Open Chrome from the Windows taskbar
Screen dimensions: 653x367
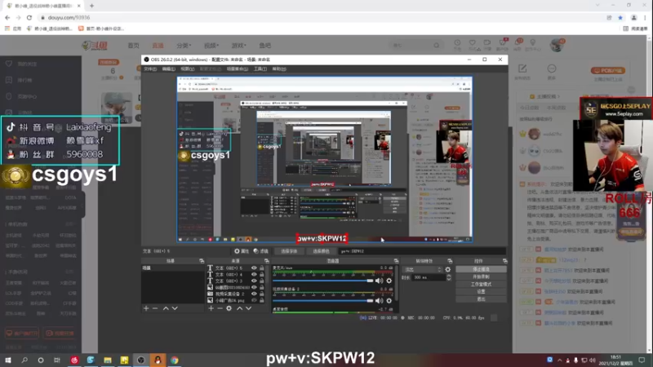[175, 360]
